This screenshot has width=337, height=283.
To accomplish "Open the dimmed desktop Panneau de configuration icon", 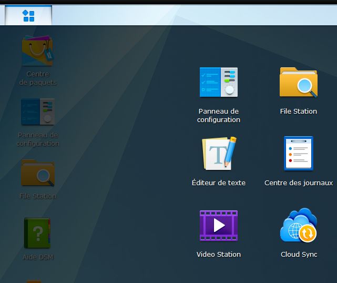I will [37, 112].
